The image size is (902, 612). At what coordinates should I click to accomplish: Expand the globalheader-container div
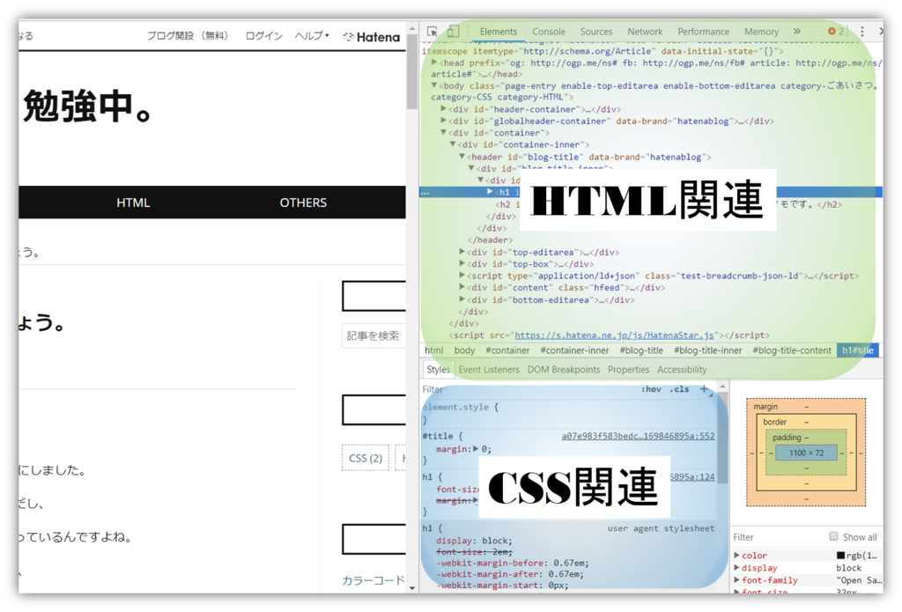(x=444, y=121)
